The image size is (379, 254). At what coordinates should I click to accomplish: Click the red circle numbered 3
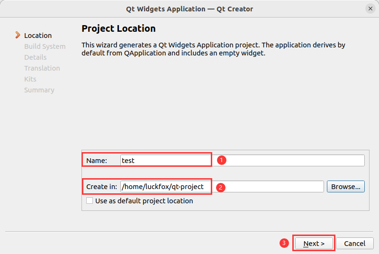284,243
